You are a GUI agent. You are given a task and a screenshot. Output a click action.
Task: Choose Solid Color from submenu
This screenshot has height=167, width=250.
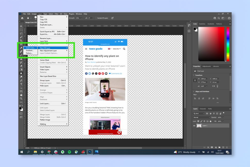click(30, 48)
